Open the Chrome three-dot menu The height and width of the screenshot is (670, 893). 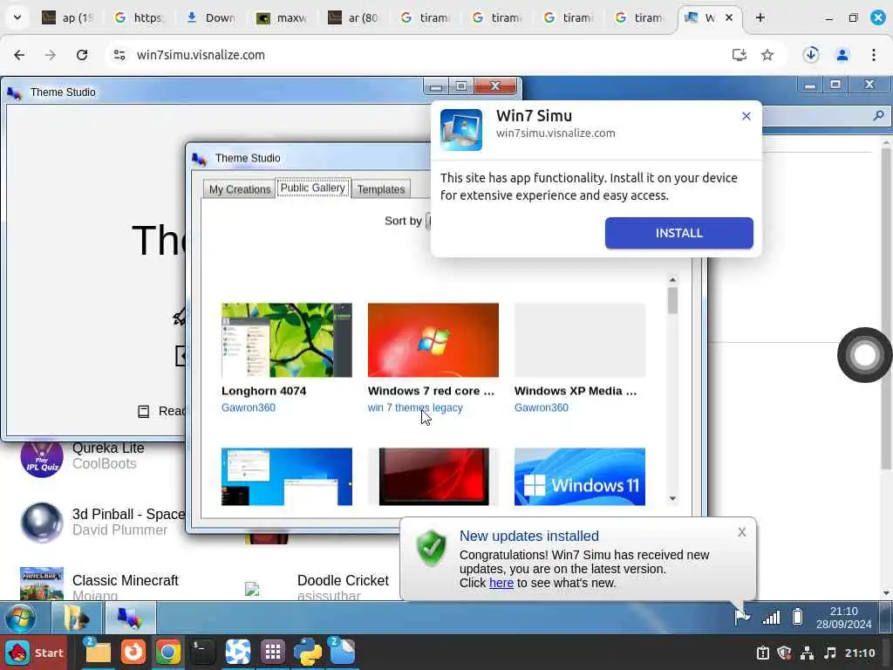(873, 55)
